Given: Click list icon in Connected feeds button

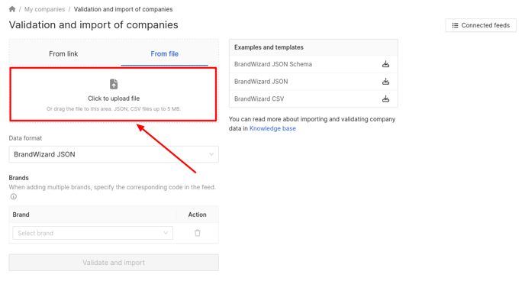Looking at the screenshot, I should 455,25.
